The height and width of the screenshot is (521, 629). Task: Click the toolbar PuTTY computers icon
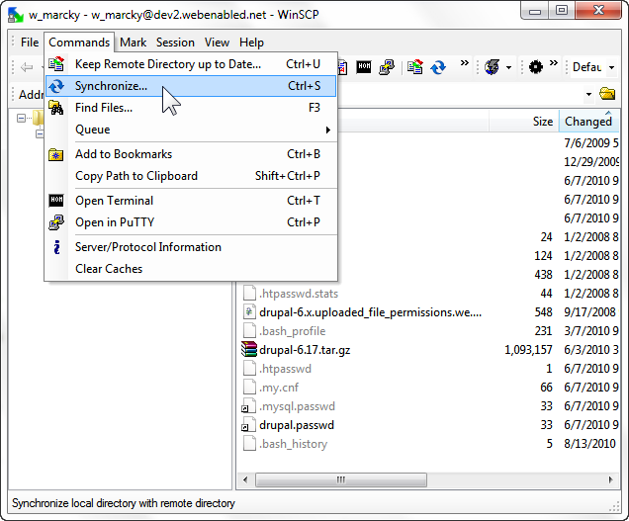[x=387, y=67]
